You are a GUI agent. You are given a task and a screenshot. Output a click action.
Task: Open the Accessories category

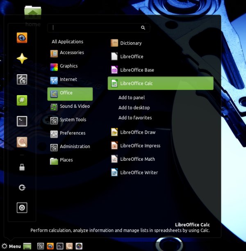[70, 53]
